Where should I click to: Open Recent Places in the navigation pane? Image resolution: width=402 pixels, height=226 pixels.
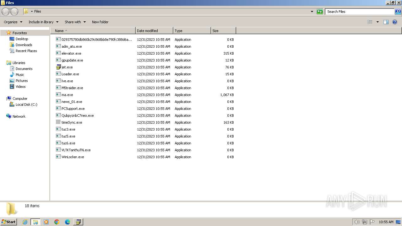[x=26, y=51]
